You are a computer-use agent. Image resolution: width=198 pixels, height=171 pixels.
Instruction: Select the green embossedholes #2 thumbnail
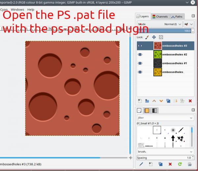(158, 54)
